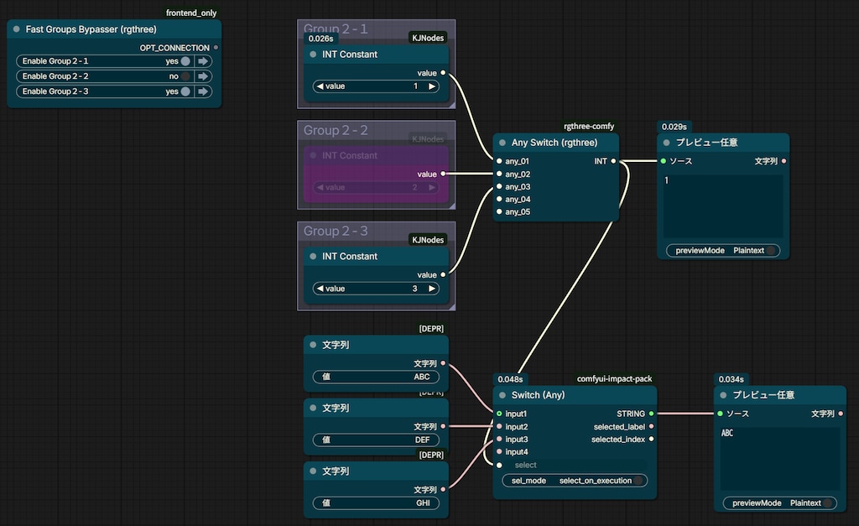Click the input4 socket on Switch (Any)

pyautogui.click(x=499, y=451)
